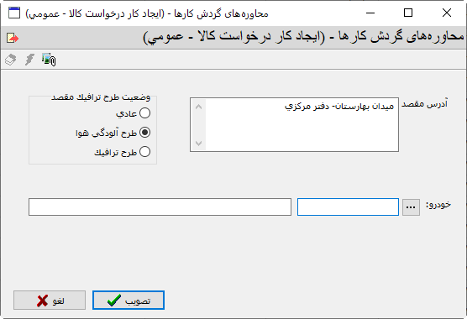Maximize the dialog window
This screenshot has height=319, width=467.
[x=408, y=13]
